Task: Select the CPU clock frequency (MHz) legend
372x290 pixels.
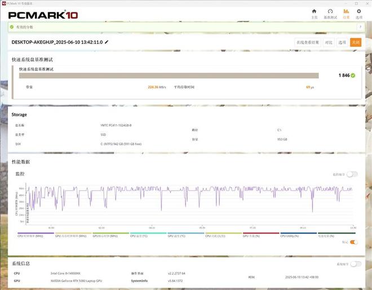Action: (x=35, y=235)
